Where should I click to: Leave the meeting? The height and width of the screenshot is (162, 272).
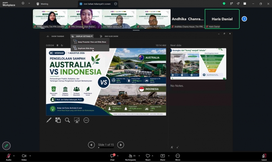click(x=264, y=157)
